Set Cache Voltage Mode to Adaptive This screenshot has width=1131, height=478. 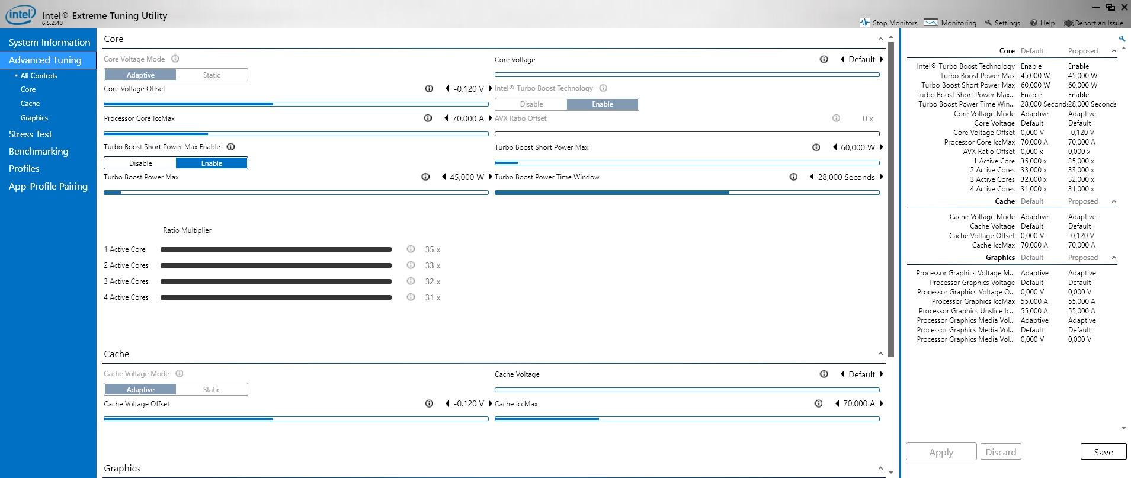pos(140,389)
